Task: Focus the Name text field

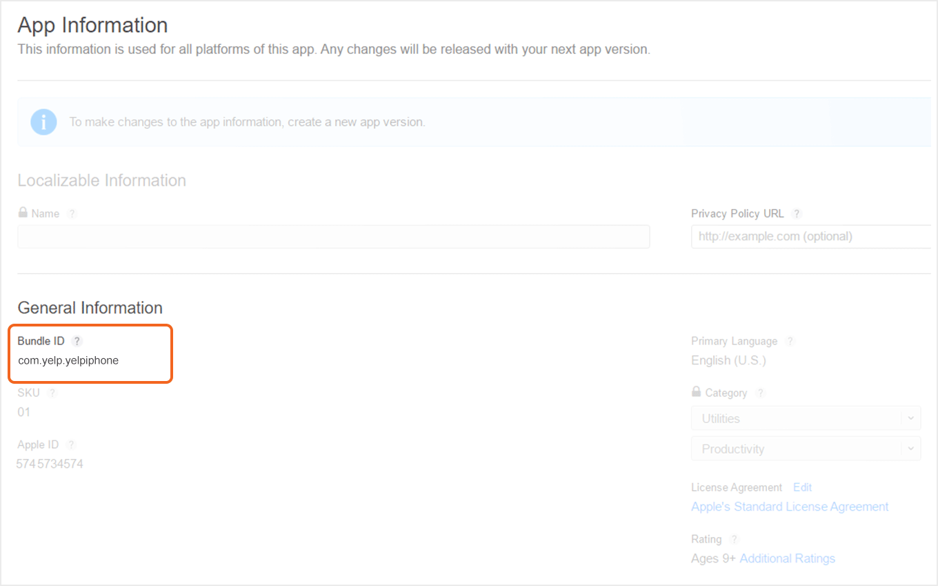Action: coord(333,237)
